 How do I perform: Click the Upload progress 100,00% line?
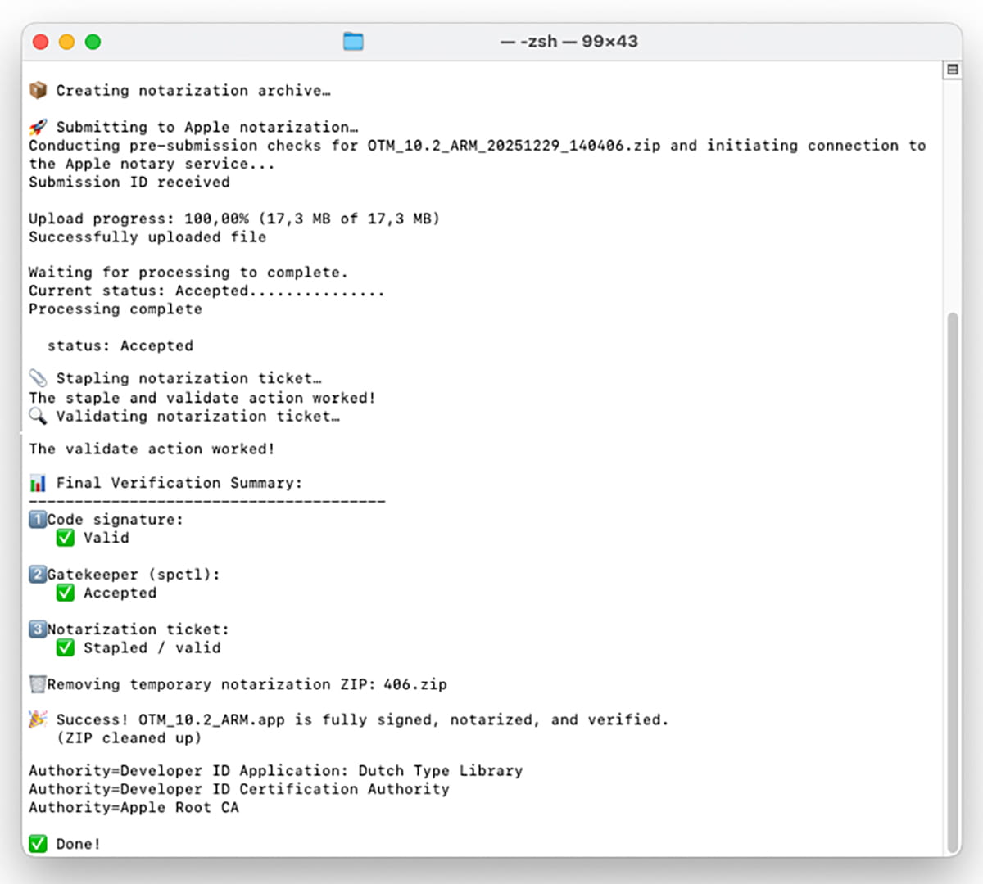(x=233, y=219)
